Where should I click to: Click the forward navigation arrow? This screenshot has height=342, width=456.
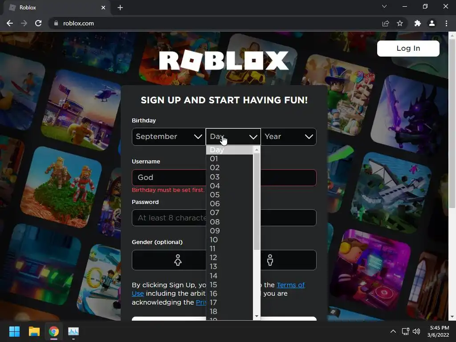coord(24,23)
